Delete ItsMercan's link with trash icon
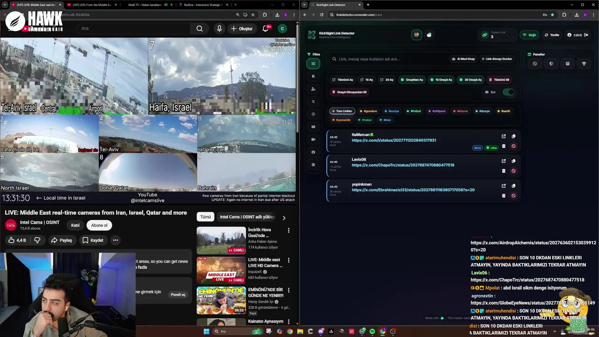599x337 pixels. click(x=504, y=146)
